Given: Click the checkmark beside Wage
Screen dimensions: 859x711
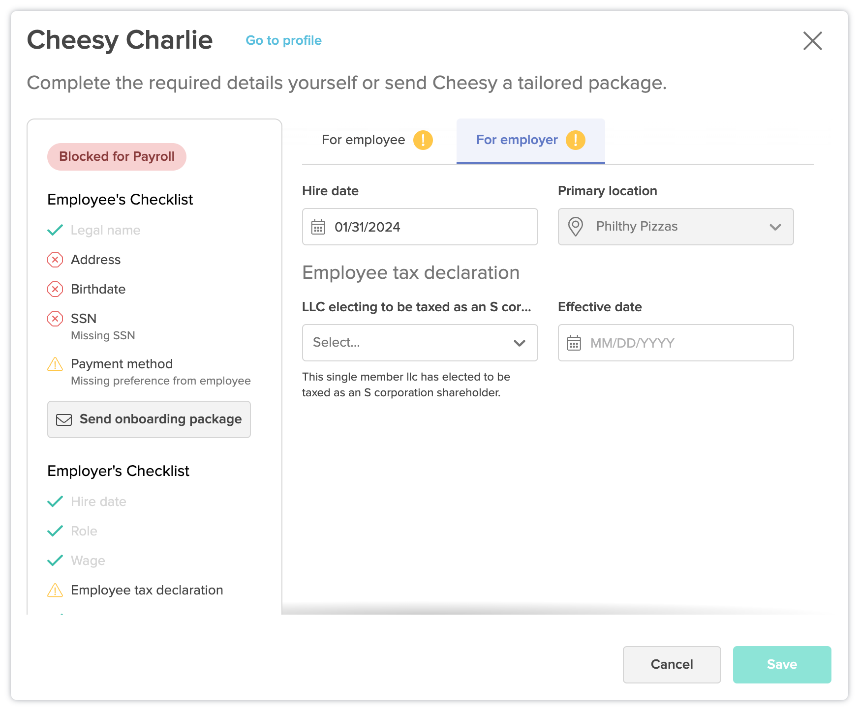Looking at the screenshot, I should click(x=55, y=561).
